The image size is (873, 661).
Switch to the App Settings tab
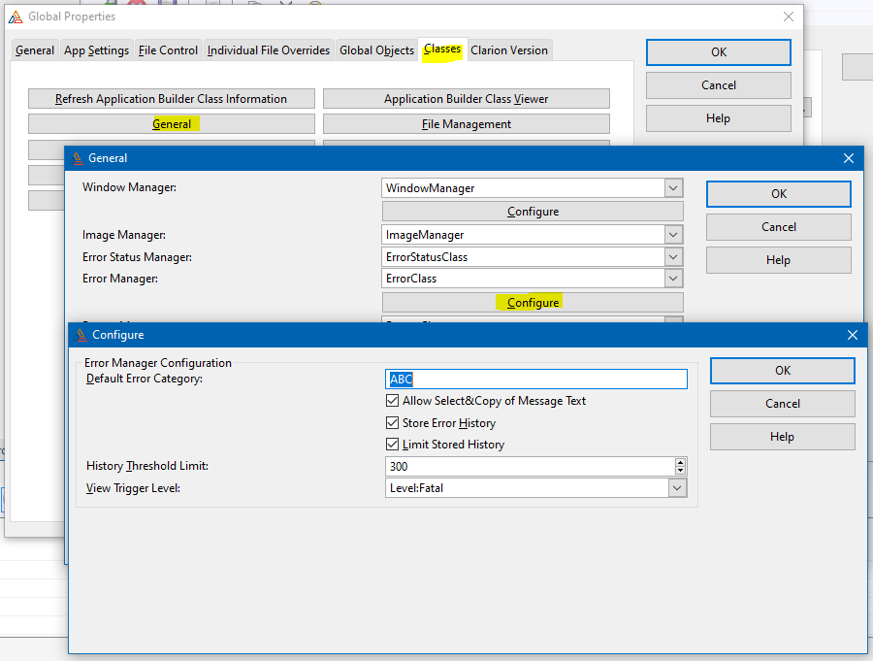click(96, 50)
